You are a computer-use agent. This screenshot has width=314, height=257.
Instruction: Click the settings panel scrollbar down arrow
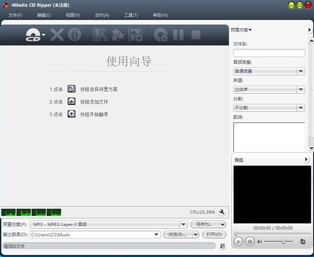click(x=311, y=148)
